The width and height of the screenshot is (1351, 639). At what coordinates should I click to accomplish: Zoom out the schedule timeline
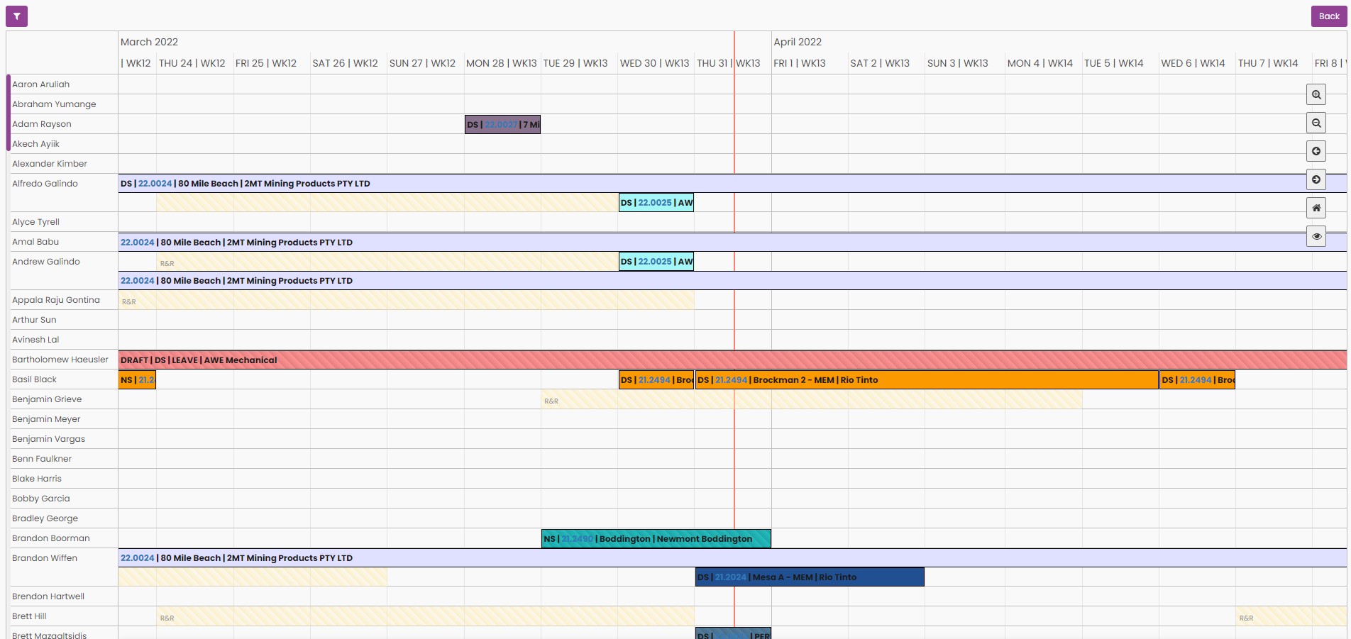(1316, 123)
